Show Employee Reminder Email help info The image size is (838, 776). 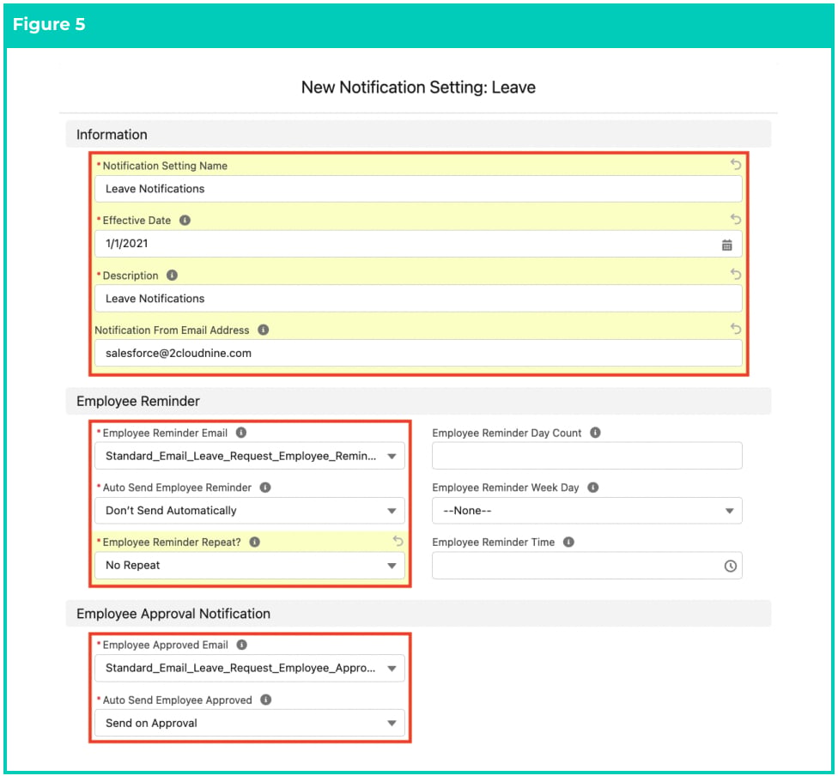click(241, 433)
